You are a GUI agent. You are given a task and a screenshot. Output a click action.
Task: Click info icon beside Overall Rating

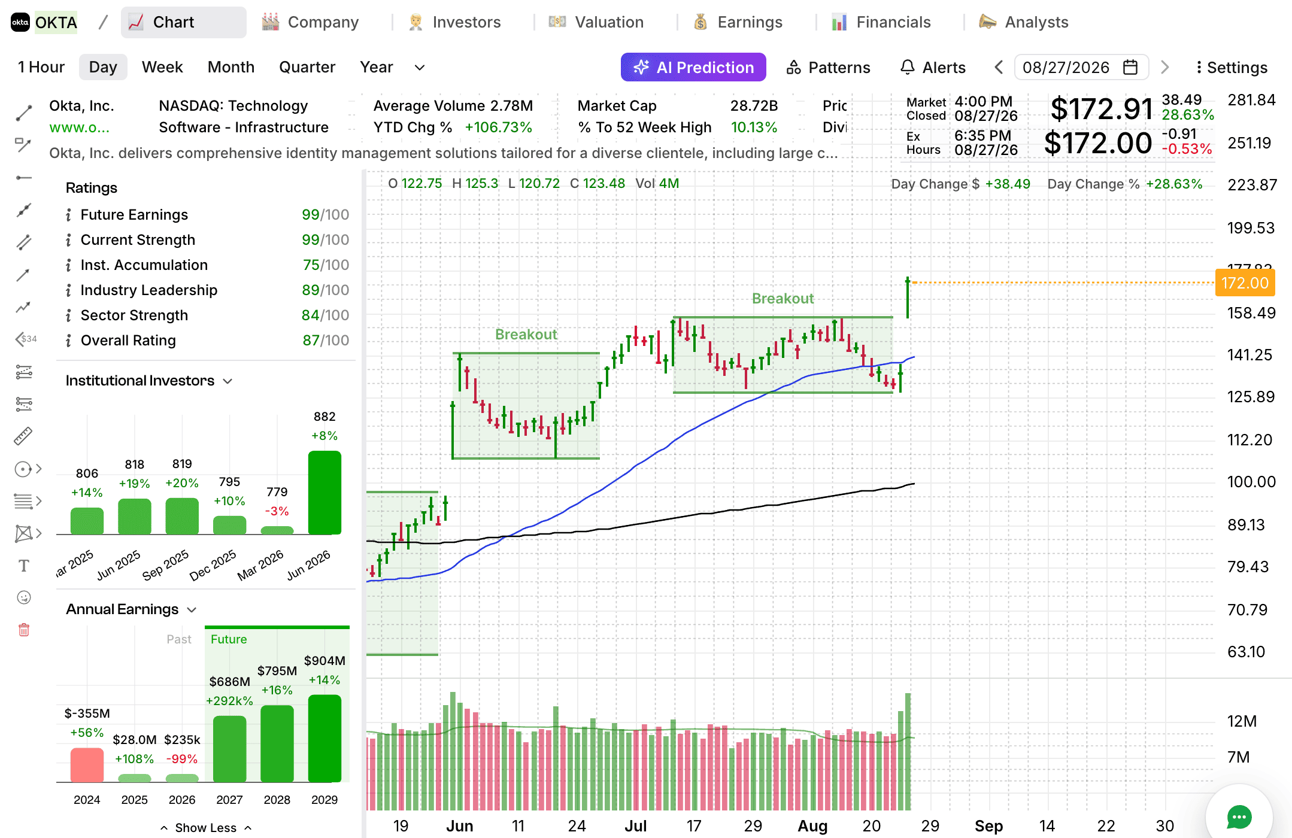click(x=68, y=341)
